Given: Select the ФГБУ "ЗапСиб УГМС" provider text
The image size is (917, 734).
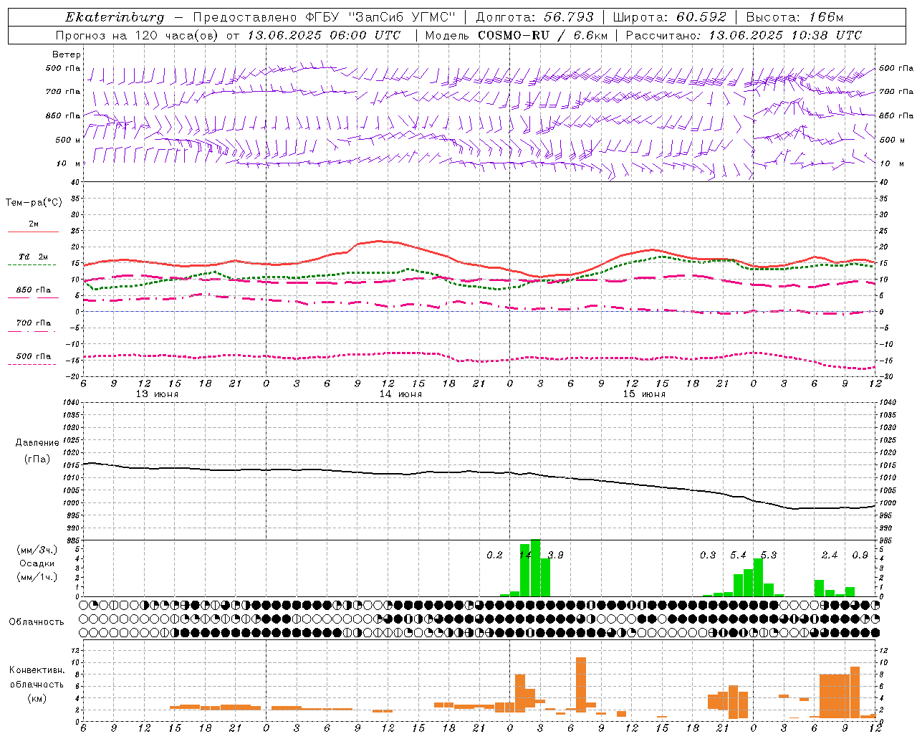Looking at the screenshot, I should pyautogui.click(x=380, y=17).
